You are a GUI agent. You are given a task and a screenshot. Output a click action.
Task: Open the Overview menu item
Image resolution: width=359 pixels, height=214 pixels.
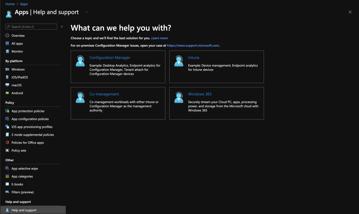(x=18, y=36)
